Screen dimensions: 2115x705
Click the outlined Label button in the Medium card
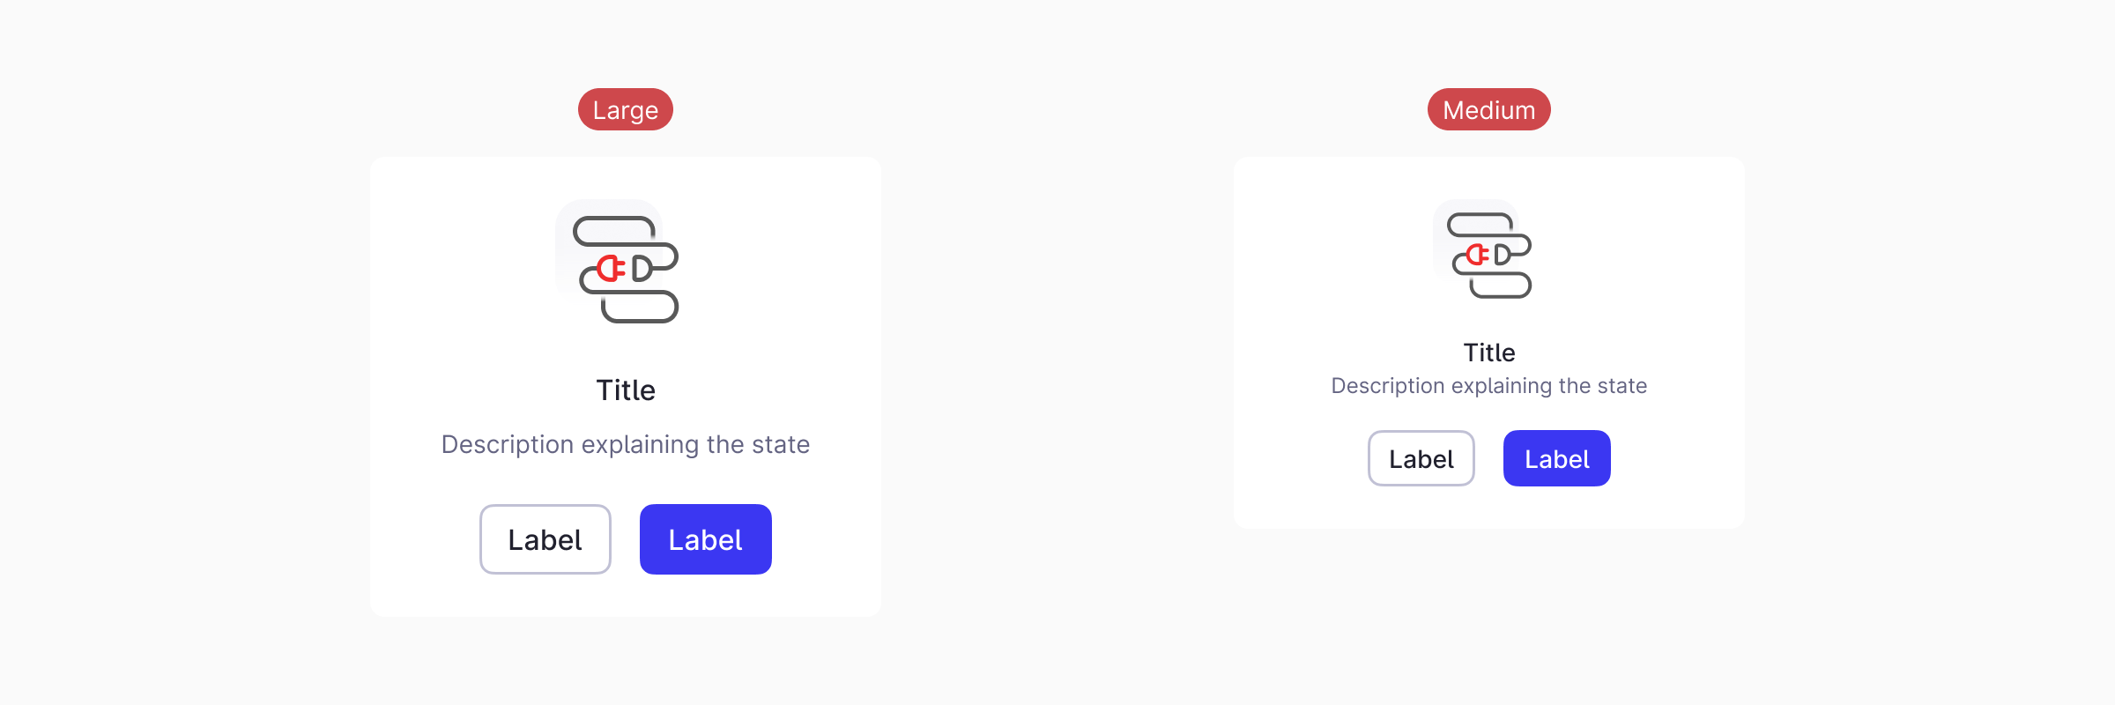pos(1421,458)
